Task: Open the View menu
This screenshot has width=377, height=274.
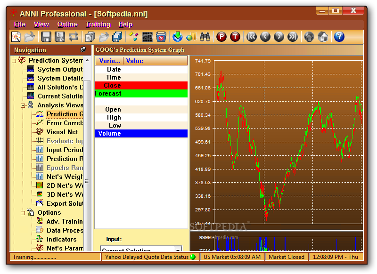Action: [x=41, y=24]
